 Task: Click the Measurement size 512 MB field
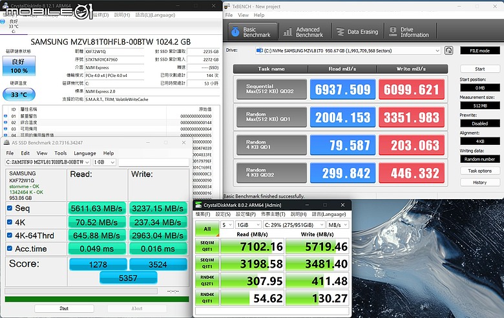(480, 106)
